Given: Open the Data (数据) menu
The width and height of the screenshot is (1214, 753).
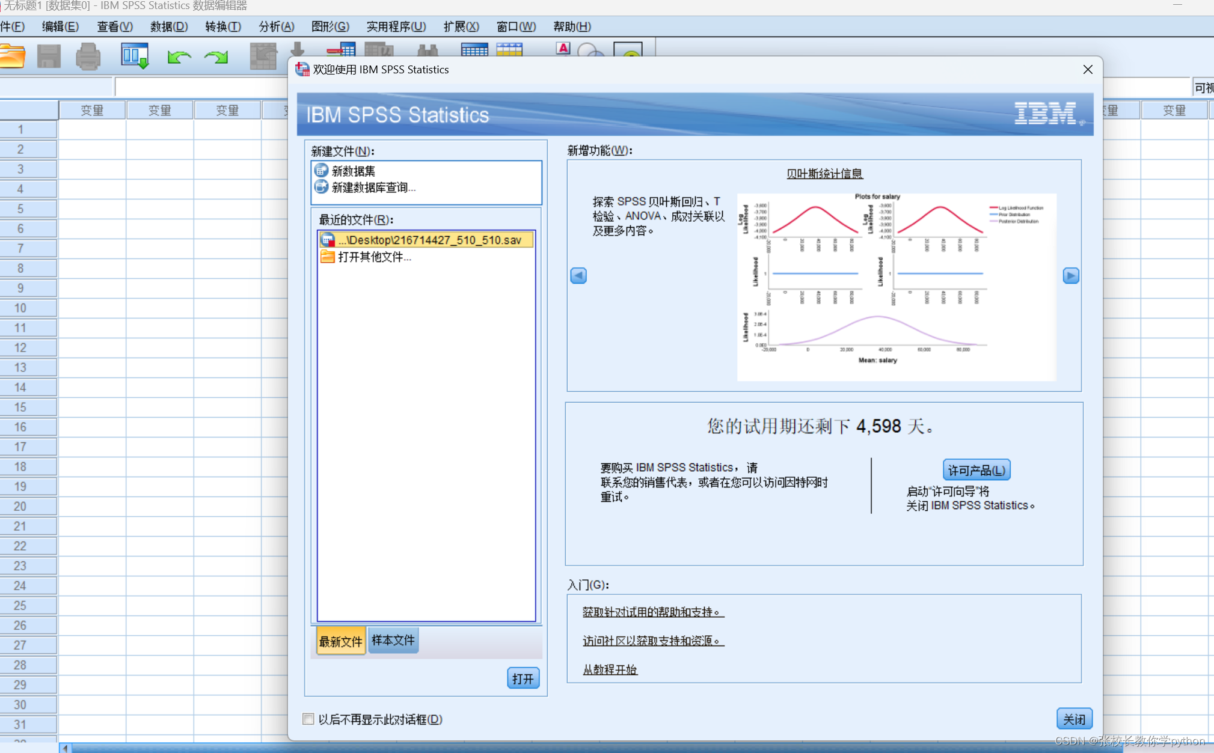Looking at the screenshot, I should [x=169, y=26].
